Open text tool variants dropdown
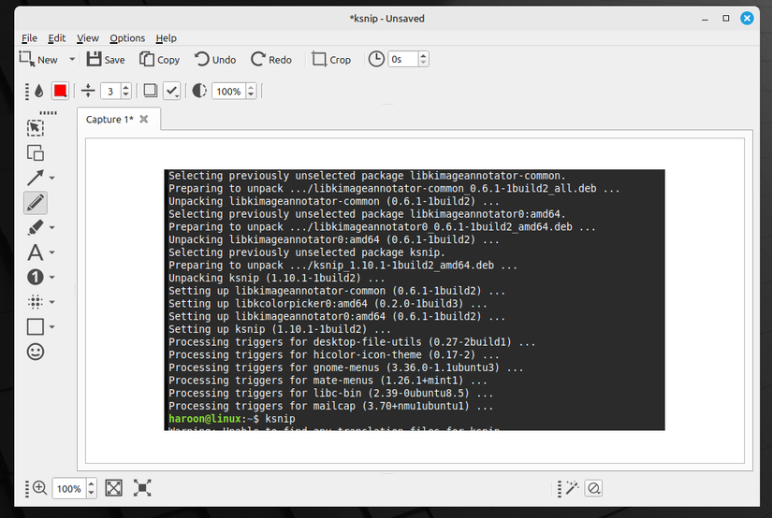The width and height of the screenshot is (772, 518). (x=51, y=252)
